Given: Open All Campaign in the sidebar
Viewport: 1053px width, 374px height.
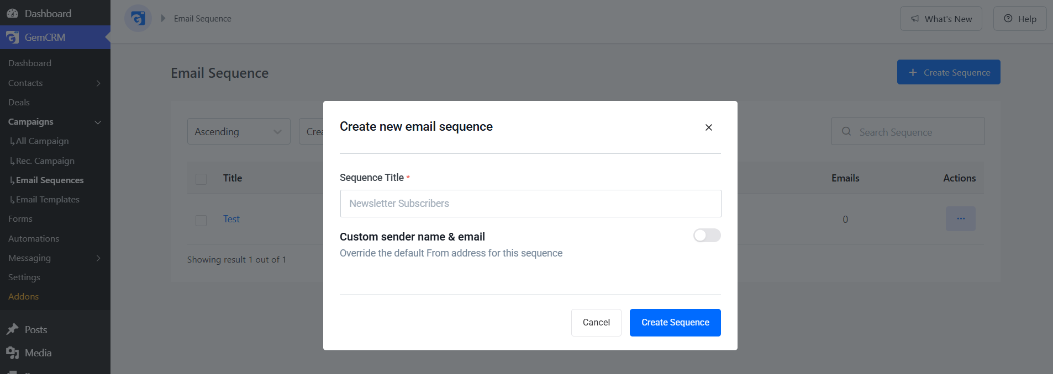Looking at the screenshot, I should pyautogui.click(x=43, y=141).
